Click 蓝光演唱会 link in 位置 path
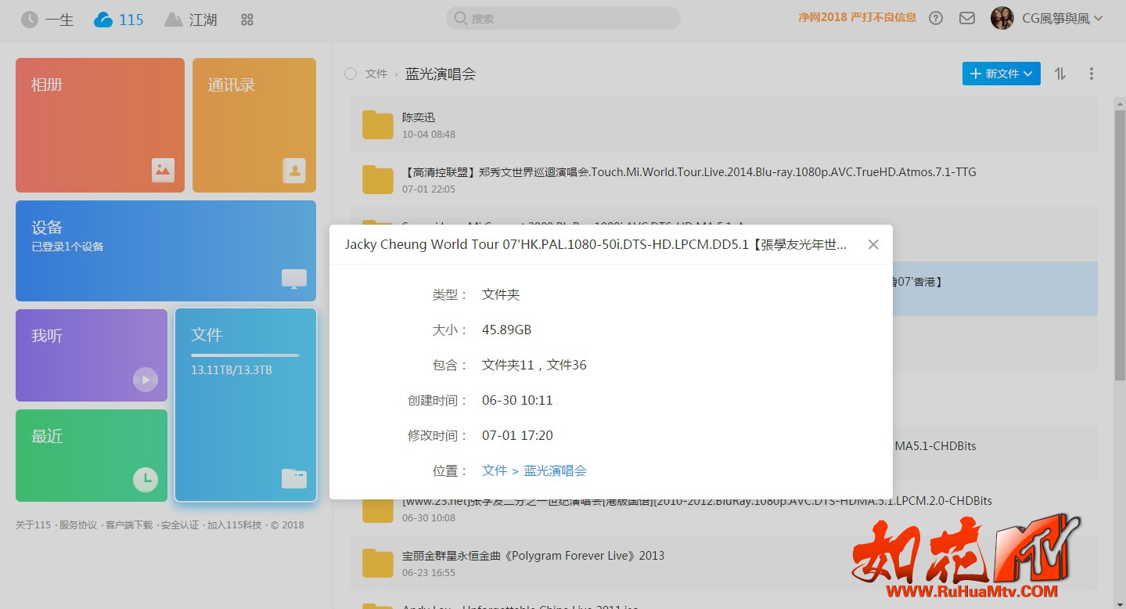 click(x=556, y=470)
